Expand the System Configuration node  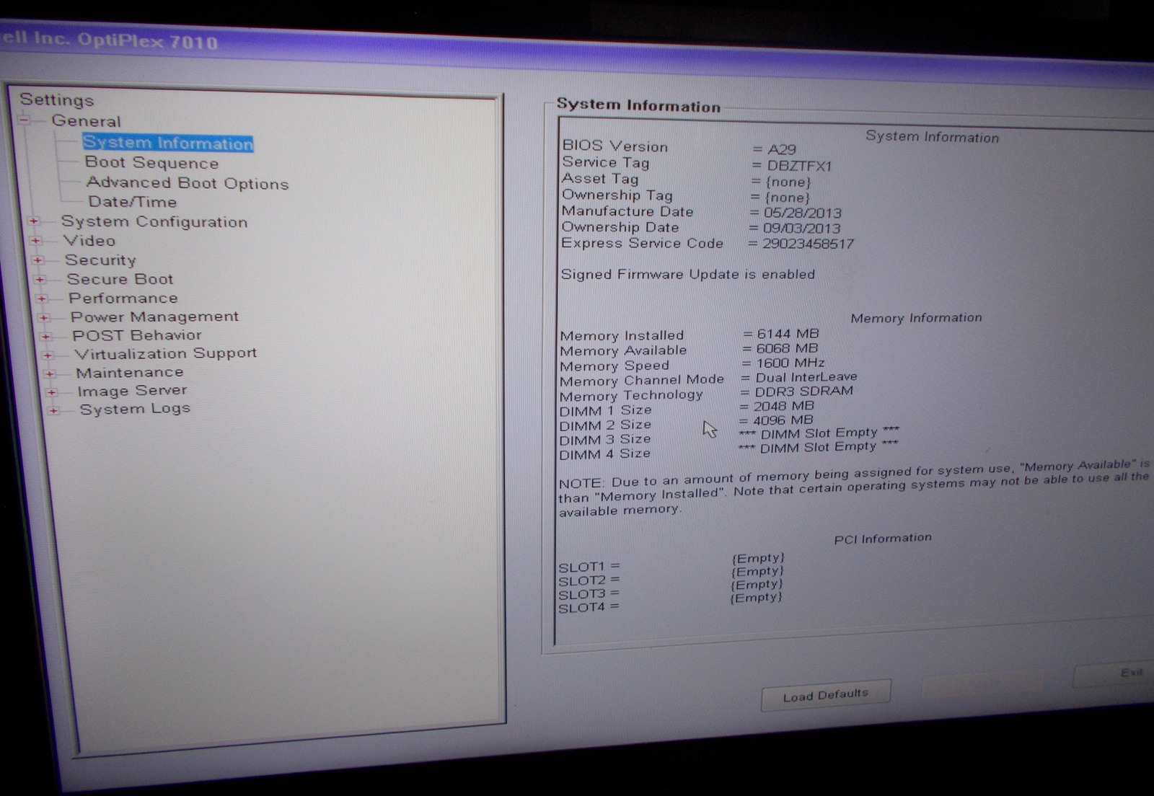pyautogui.click(x=34, y=221)
